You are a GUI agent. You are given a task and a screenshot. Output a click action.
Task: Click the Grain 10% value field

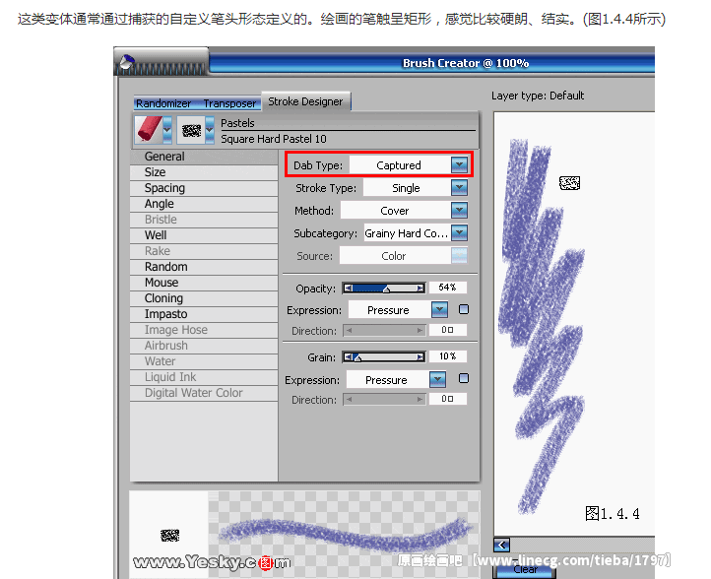(x=447, y=356)
